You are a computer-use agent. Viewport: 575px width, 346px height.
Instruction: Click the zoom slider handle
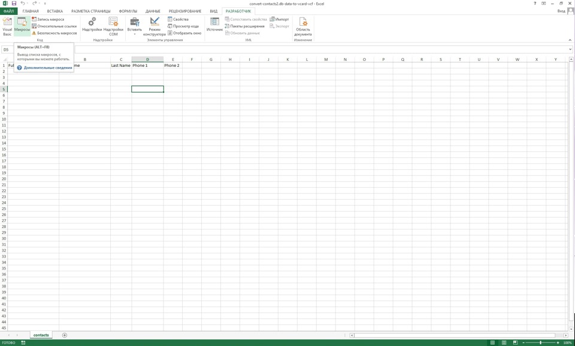tap(540, 342)
